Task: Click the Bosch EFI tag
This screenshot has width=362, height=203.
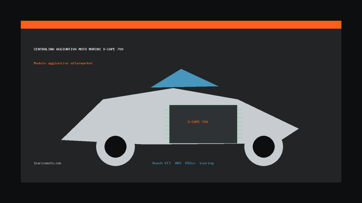Action: click(162, 163)
